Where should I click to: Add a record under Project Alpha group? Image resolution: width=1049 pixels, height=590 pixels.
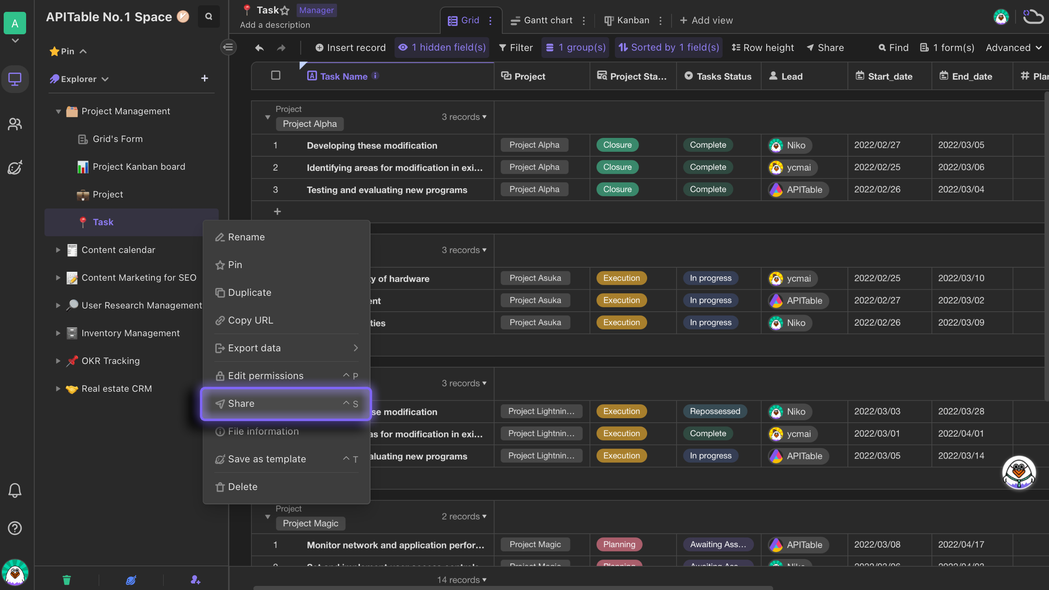click(277, 211)
